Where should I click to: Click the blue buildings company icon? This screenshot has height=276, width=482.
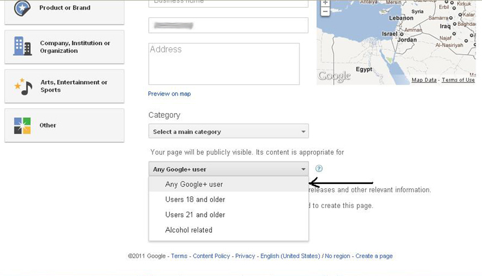pyautogui.click(x=22, y=46)
